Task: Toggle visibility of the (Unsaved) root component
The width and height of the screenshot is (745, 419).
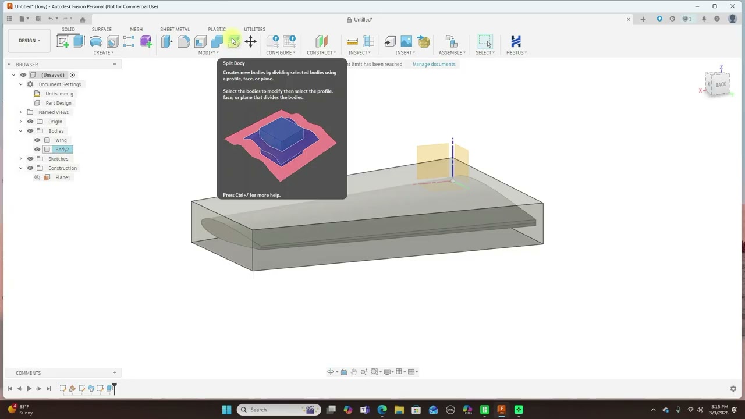Action: pyautogui.click(x=23, y=75)
